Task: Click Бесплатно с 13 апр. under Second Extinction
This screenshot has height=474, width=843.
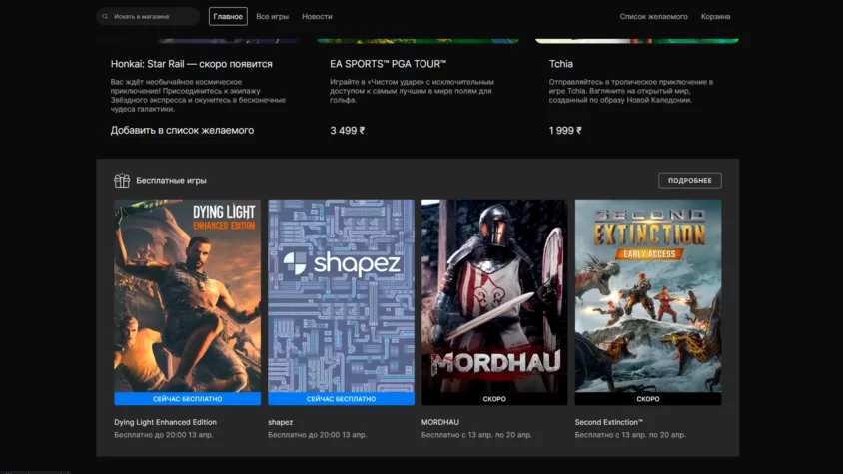Action: [x=630, y=435]
